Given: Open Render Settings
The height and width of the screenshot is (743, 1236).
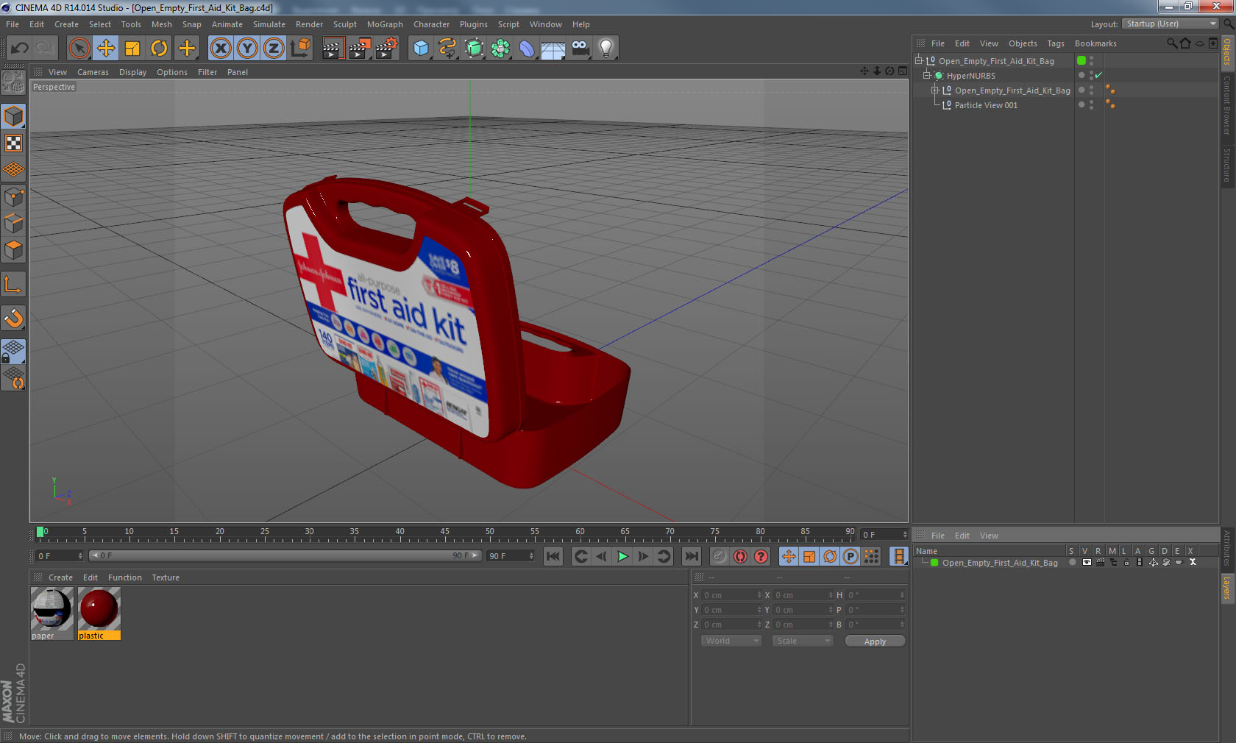Looking at the screenshot, I should tap(387, 49).
